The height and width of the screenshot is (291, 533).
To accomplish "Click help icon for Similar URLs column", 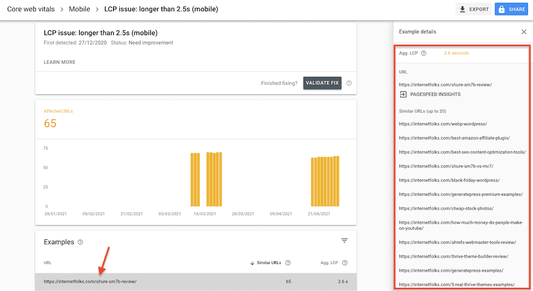I will tap(288, 263).
